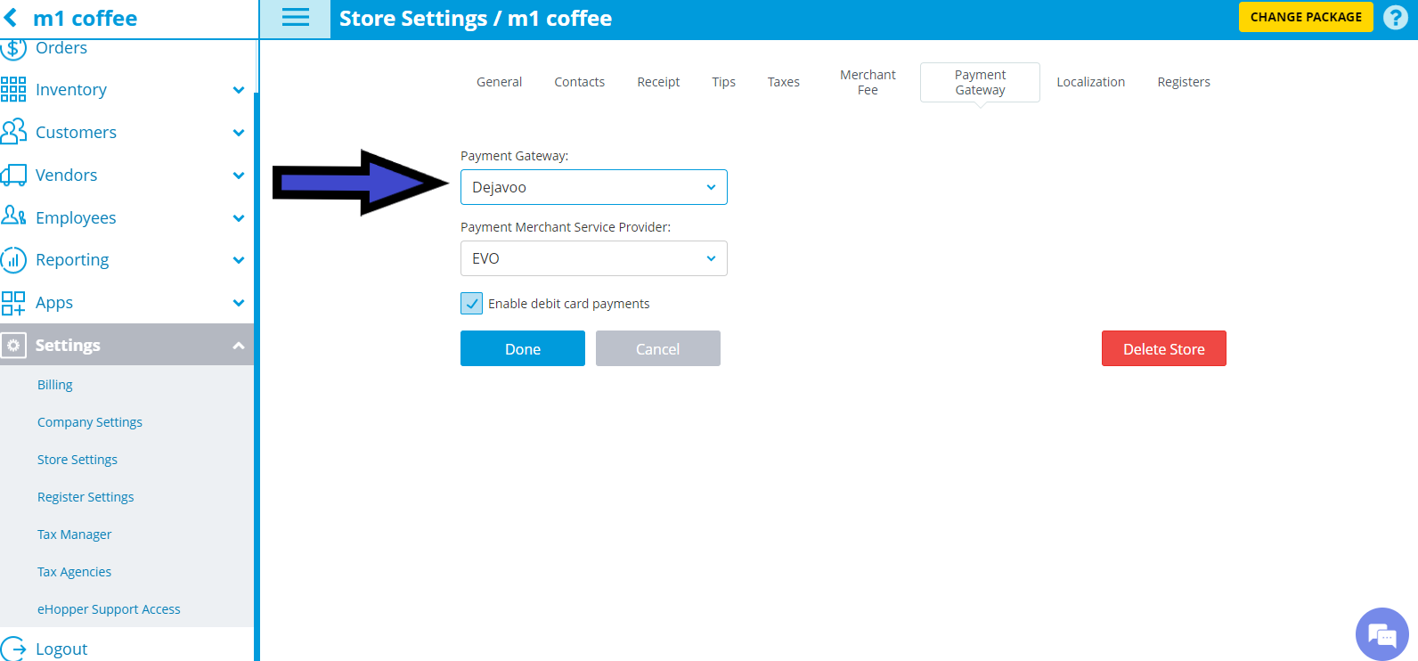Open eHopper Support Access link
Screen dimensions: 1418x661
109,609
